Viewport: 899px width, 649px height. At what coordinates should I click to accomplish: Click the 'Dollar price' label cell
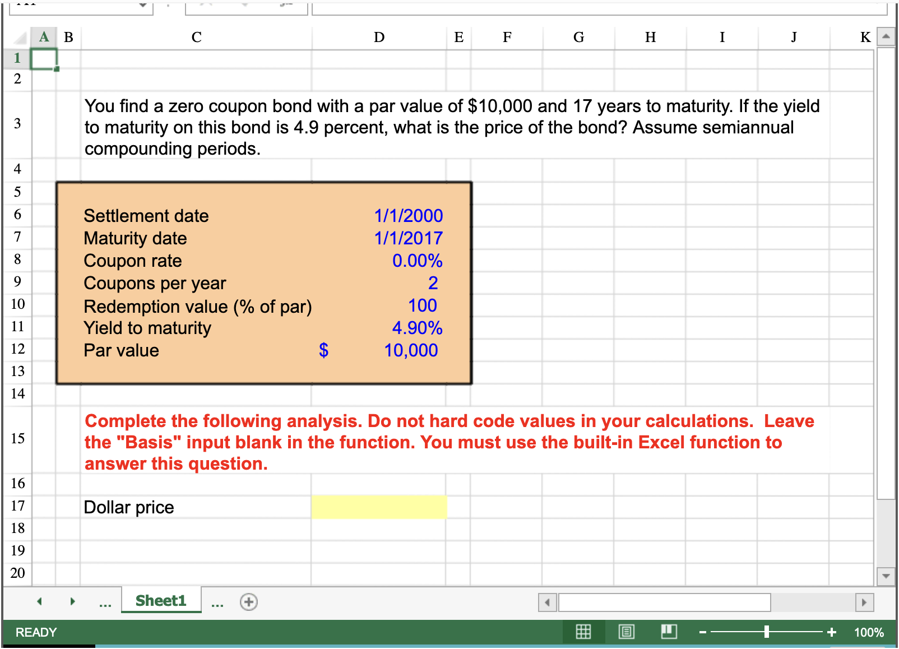129,507
